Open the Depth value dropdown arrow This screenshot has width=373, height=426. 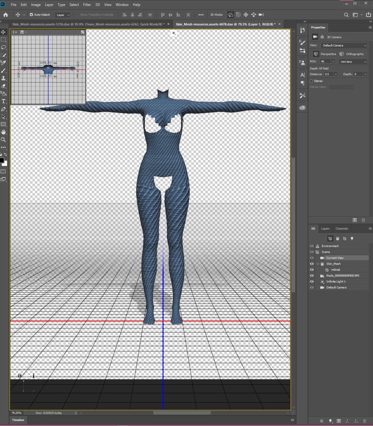(x=365, y=74)
